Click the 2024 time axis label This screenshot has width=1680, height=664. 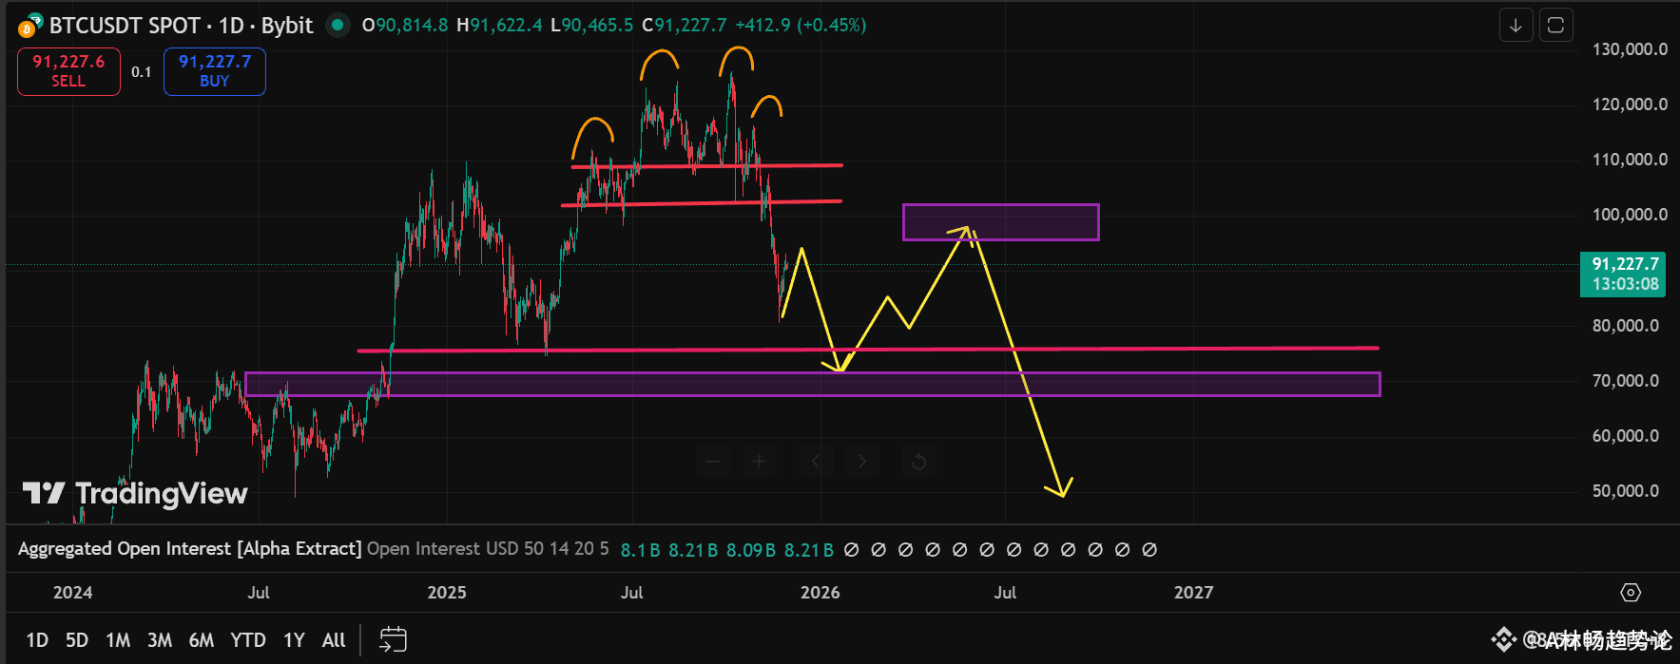(72, 593)
